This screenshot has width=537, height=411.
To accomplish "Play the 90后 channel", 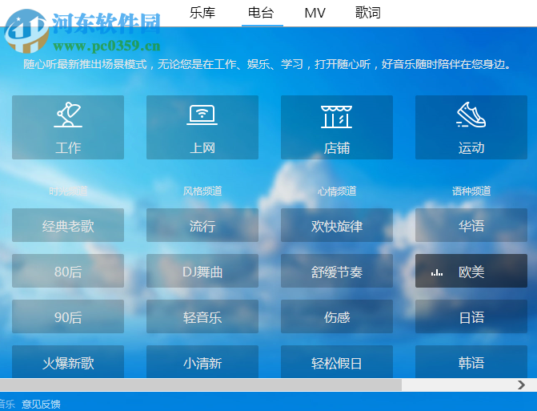I will click(68, 316).
